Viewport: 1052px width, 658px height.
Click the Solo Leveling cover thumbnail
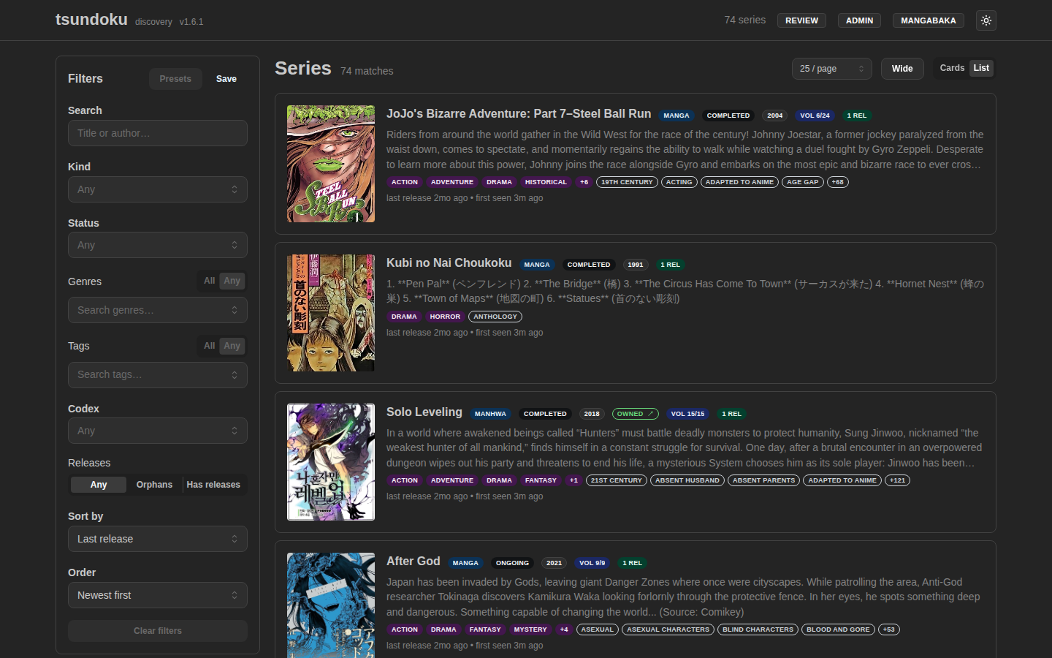tap(331, 462)
